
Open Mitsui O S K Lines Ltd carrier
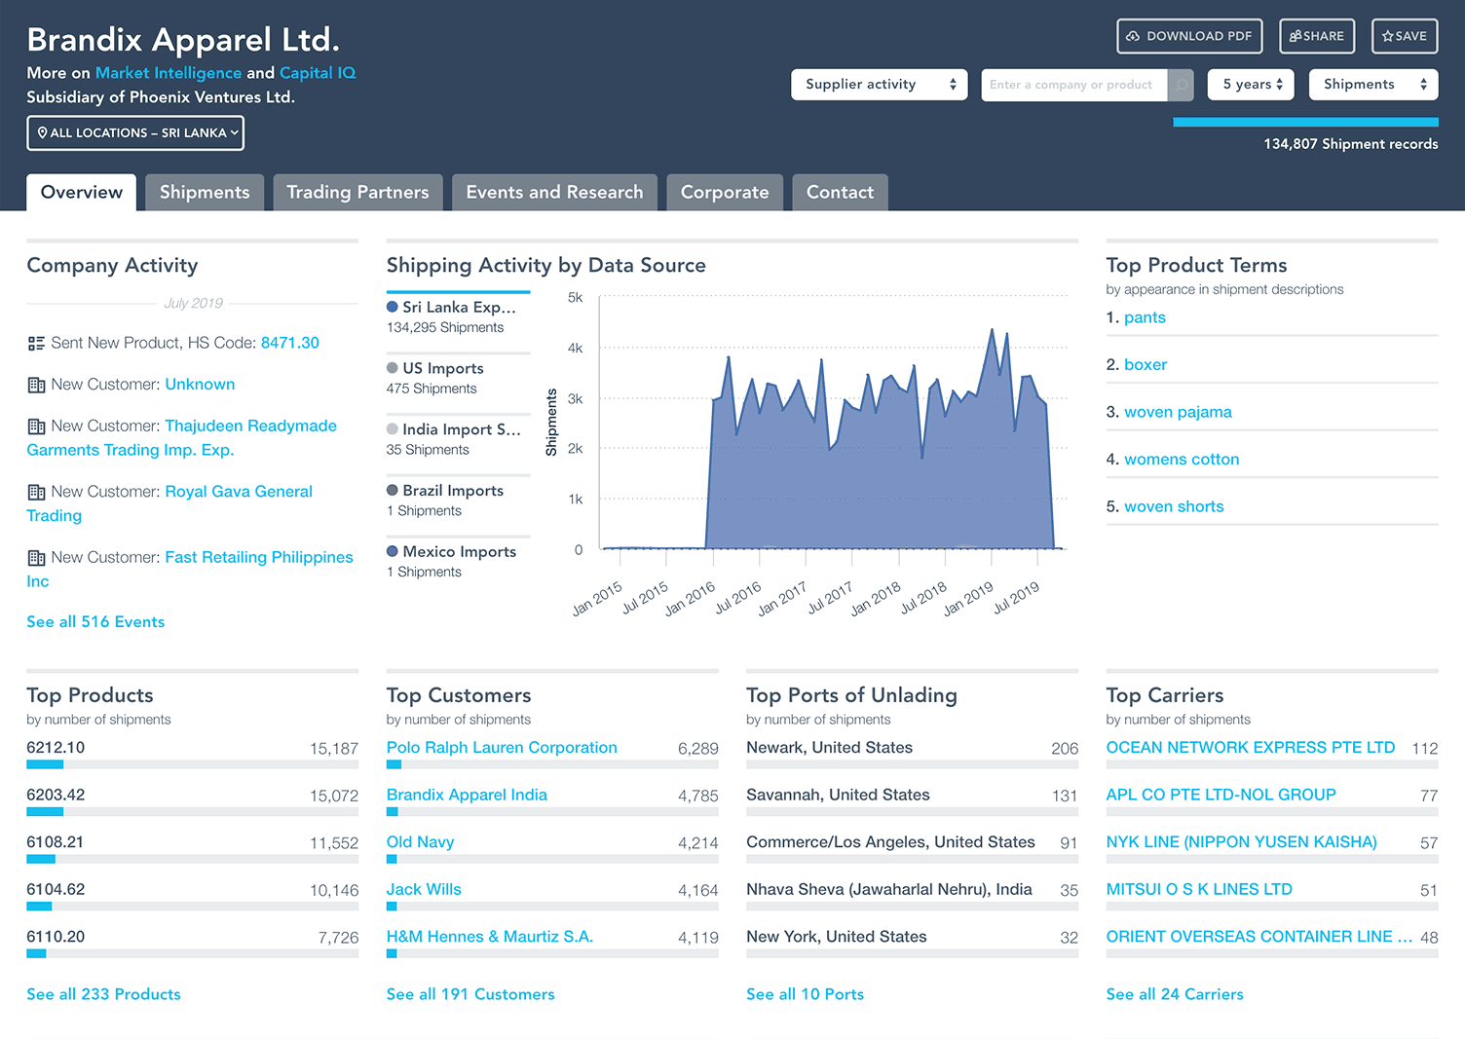click(1199, 889)
